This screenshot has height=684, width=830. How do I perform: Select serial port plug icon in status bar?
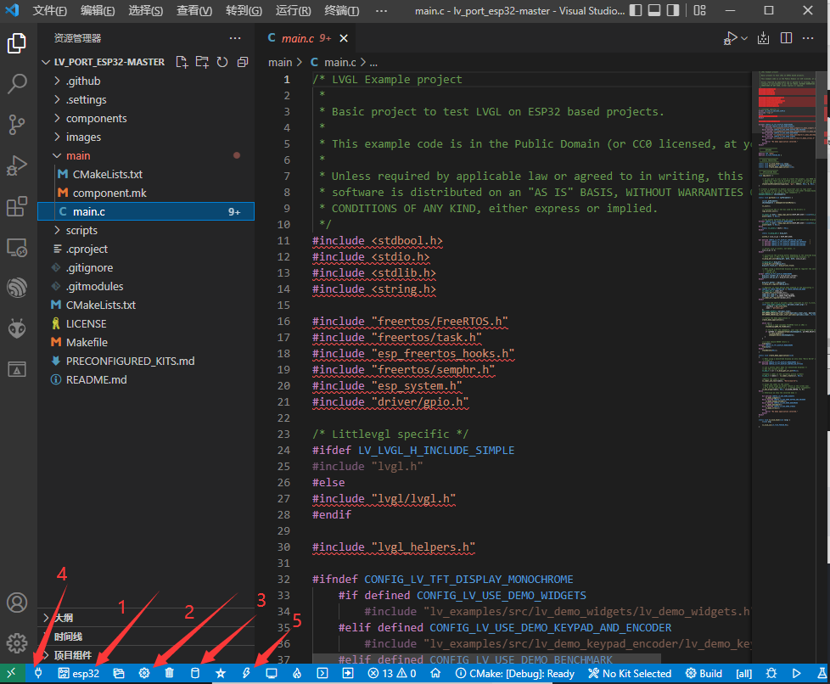(x=38, y=674)
